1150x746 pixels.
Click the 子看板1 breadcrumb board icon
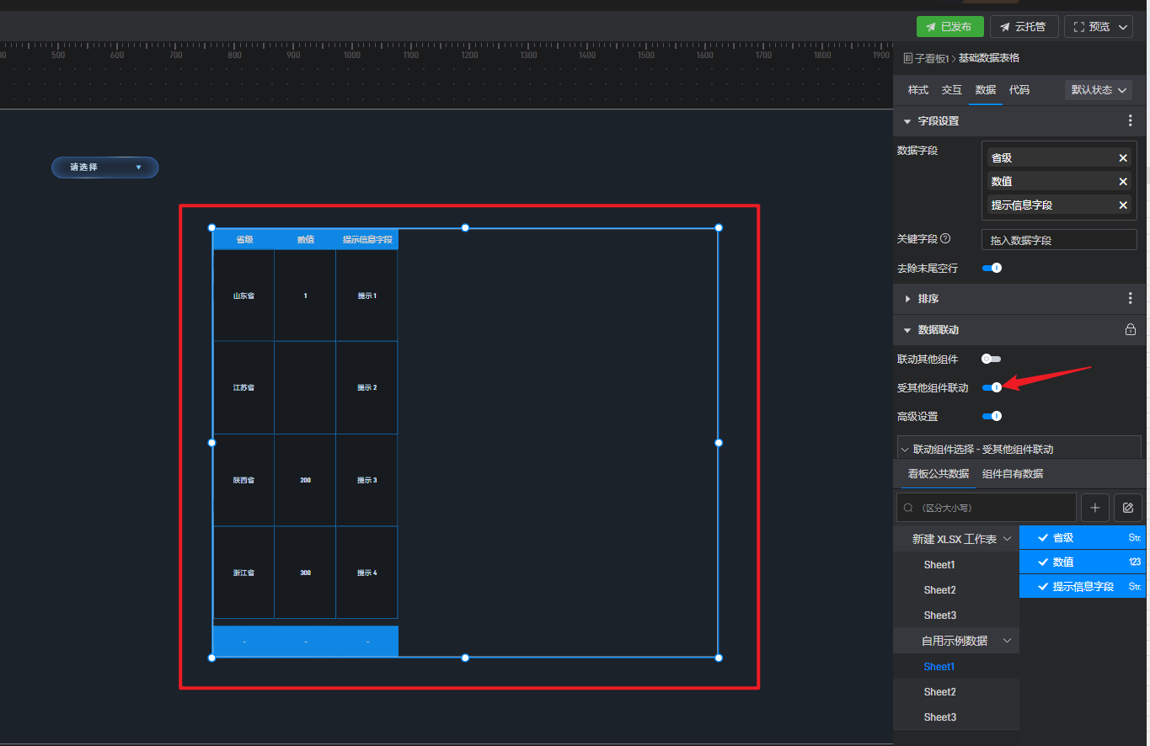(x=908, y=58)
